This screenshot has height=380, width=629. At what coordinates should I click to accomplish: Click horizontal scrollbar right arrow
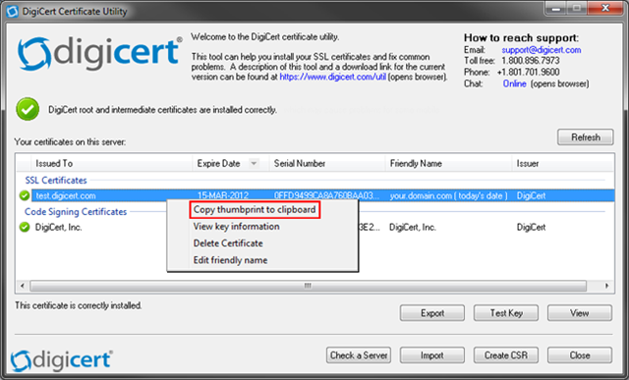607,286
